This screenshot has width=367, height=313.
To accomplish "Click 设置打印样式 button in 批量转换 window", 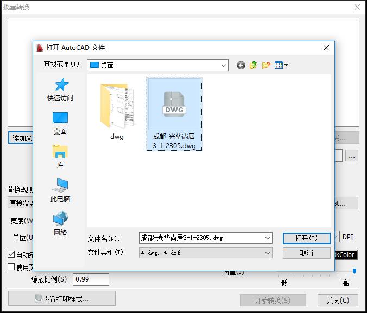I will tap(62, 298).
